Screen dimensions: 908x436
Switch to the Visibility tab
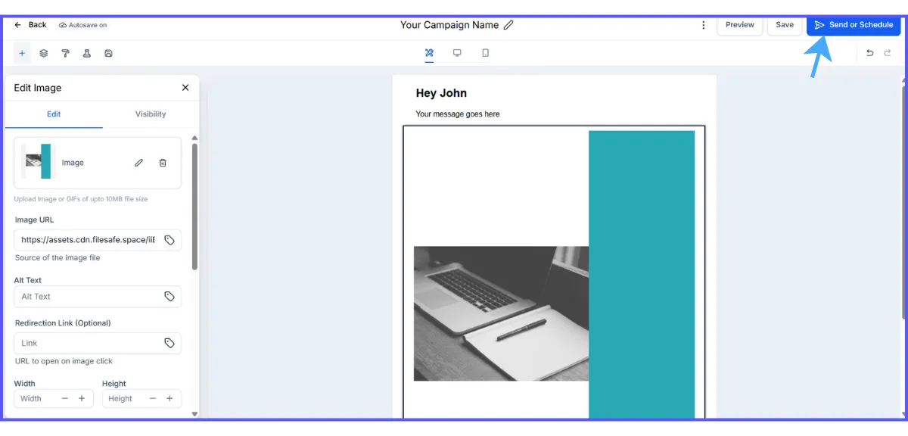pyautogui.click(x=151, y=114)
